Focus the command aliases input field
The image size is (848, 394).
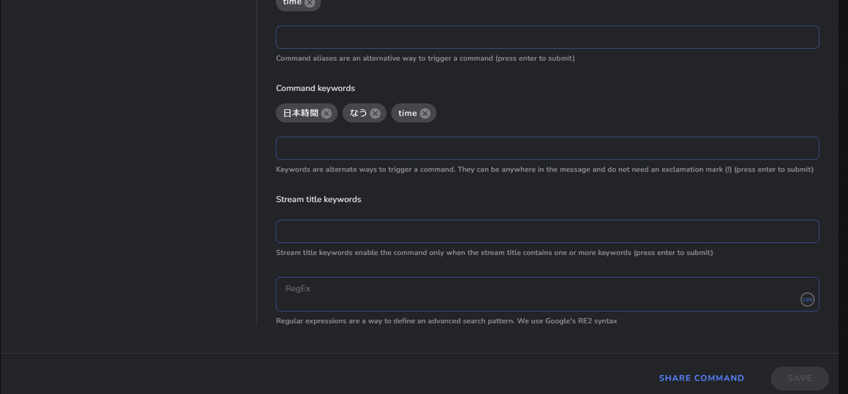pos(547,37)
